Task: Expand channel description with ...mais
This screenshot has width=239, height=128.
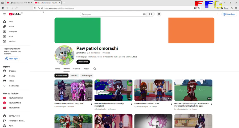Action: (134, 57)
